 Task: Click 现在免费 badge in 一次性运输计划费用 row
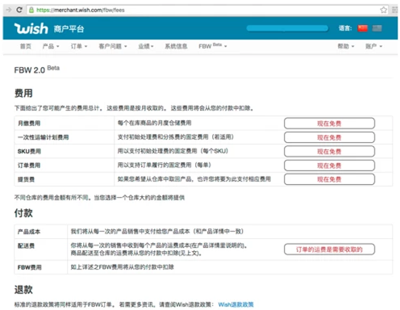pos(329,137)
